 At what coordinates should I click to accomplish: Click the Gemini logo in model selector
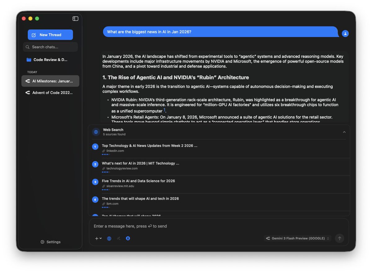[268, 238]
